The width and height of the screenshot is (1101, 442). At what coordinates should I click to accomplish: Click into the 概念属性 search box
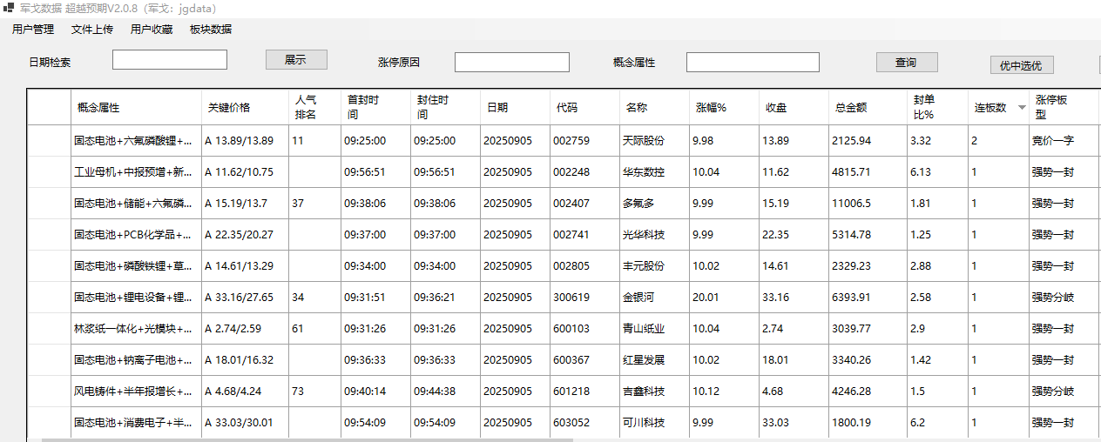pos(753,63)
